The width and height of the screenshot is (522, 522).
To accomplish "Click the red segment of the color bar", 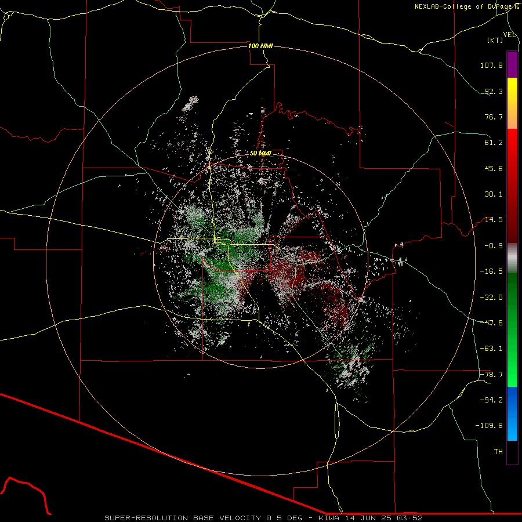I will (x=512, y=186).
